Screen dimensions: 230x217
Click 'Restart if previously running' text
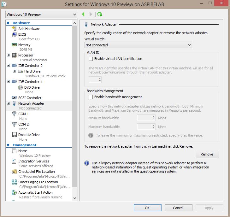click(x=41, y=197)
